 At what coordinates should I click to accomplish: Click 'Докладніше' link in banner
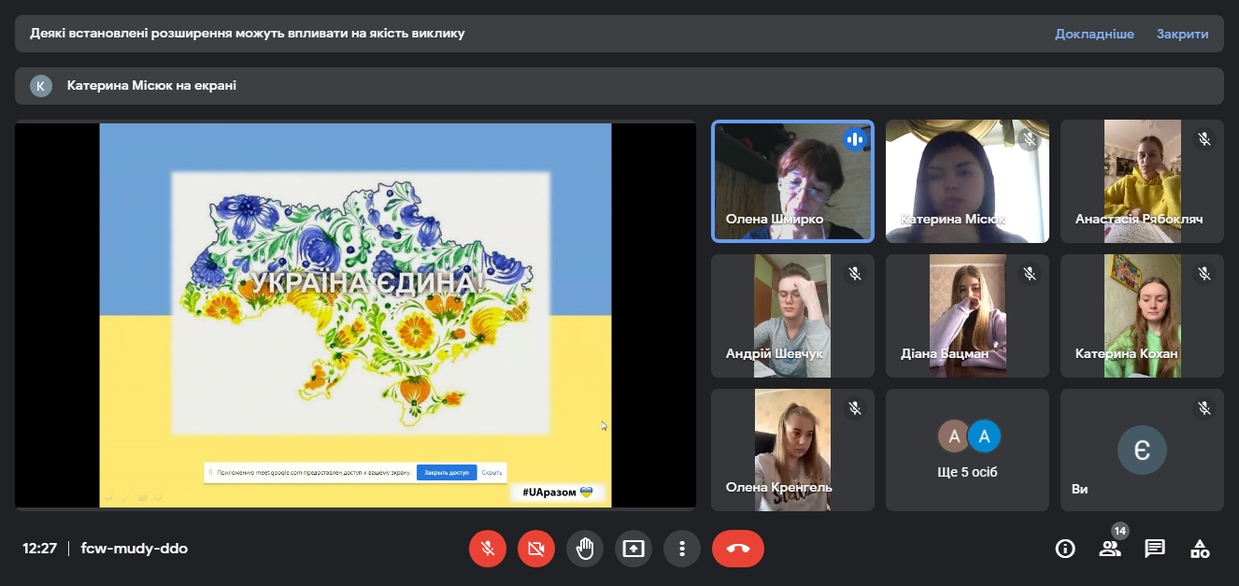tap(1094, 34)
